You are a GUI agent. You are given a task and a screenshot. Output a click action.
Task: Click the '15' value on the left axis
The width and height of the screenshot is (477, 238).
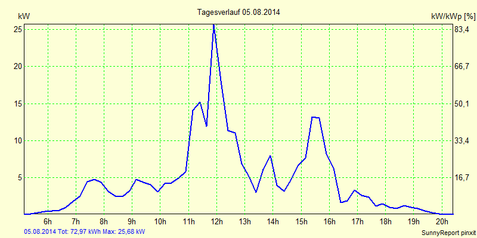click(18, 104)
